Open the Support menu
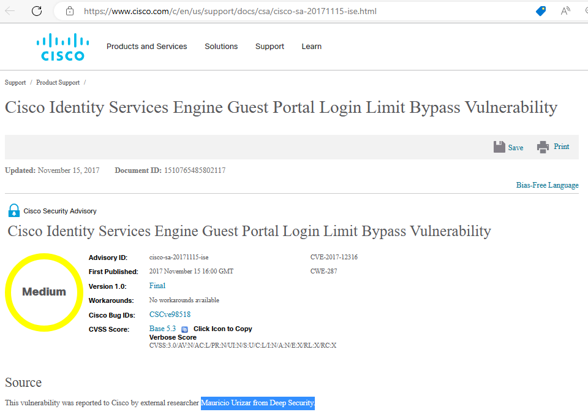 click(269, 47)
